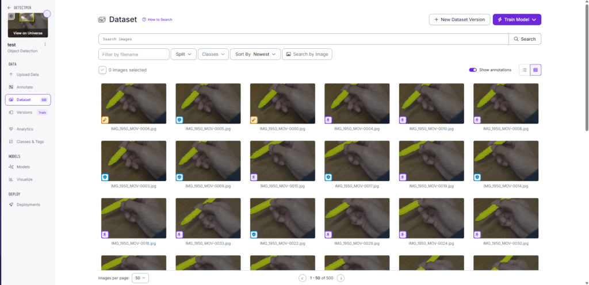Toggle Show annotations switch
Screen dimensions: 589x285
click(473, 70)
